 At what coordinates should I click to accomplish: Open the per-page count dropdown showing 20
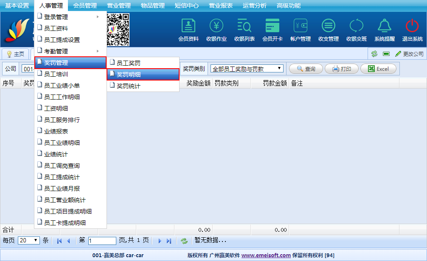click(x=28, y=240)
